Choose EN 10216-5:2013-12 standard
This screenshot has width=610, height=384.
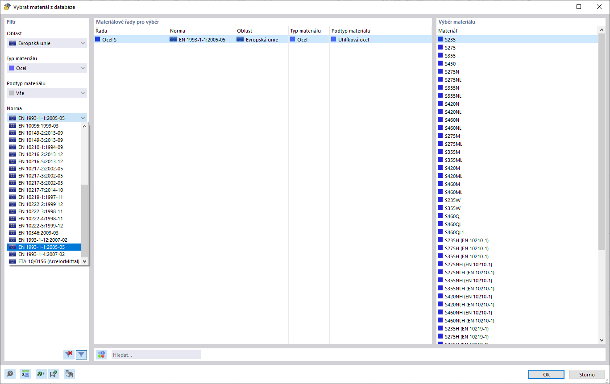coord(44,161)
